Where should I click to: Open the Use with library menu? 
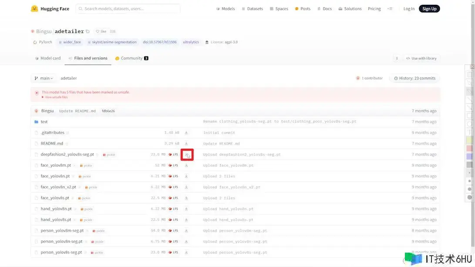click(x=421, y=58)
